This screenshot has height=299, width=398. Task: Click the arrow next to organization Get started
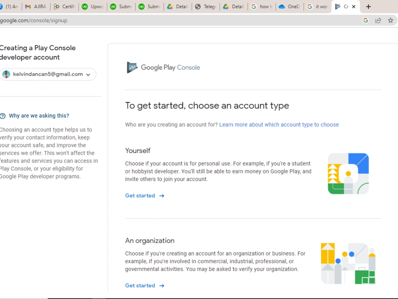tap(162, 286)
